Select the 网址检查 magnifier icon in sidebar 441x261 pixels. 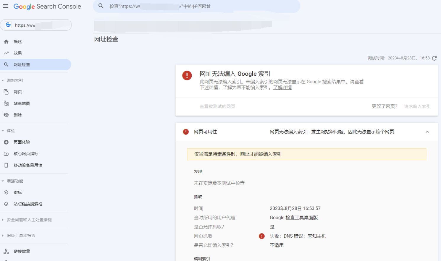click(6, 64)
